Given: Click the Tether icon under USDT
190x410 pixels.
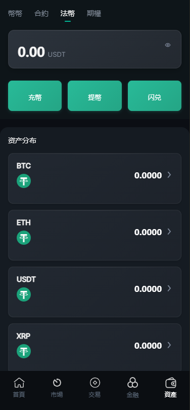Looking at the screenshot, I should (24, 294).
